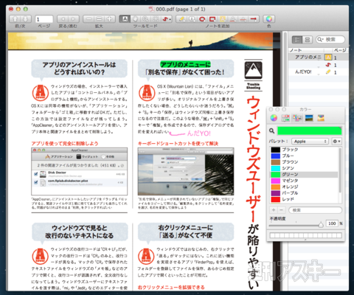The width and height of the screenshot is (354, 295).
Task: Switch to color sliders picker
Action: pos(285,118)
